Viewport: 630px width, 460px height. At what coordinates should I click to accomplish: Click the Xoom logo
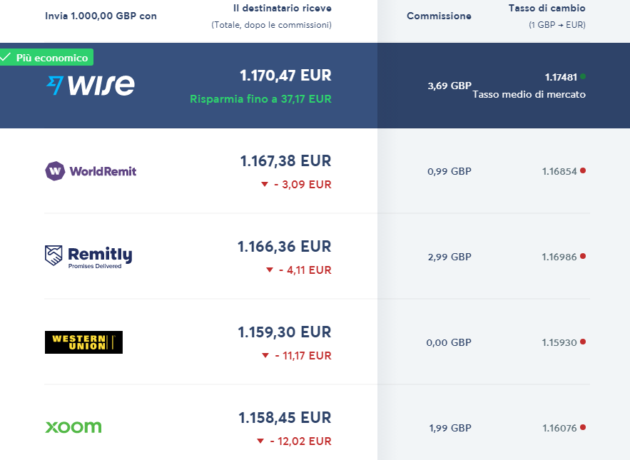click(x=73, y=427)
